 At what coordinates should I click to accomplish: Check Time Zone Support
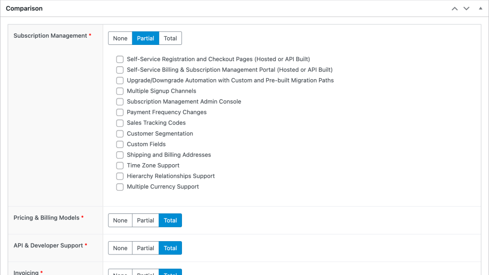[x=120, y=165]
